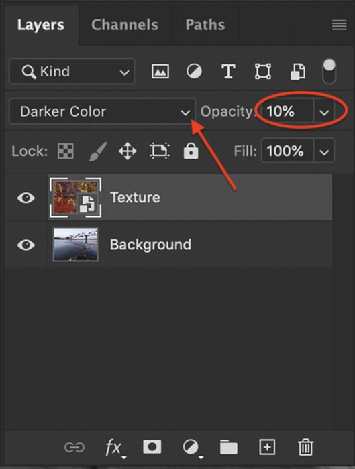Filter for adjustment layers icon
Viewport: 355px width, 469px height.
pos(194,72)
